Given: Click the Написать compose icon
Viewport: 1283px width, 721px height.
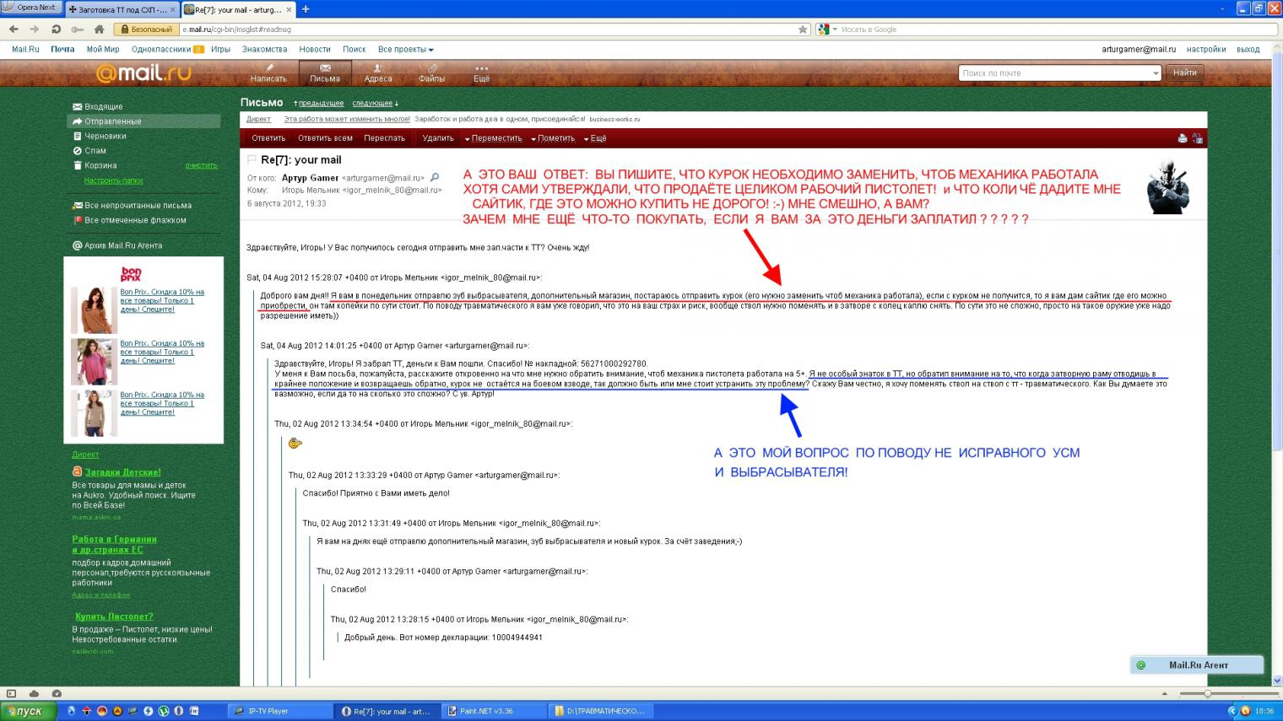Looking at the screenshot, I should click(268, 69).
